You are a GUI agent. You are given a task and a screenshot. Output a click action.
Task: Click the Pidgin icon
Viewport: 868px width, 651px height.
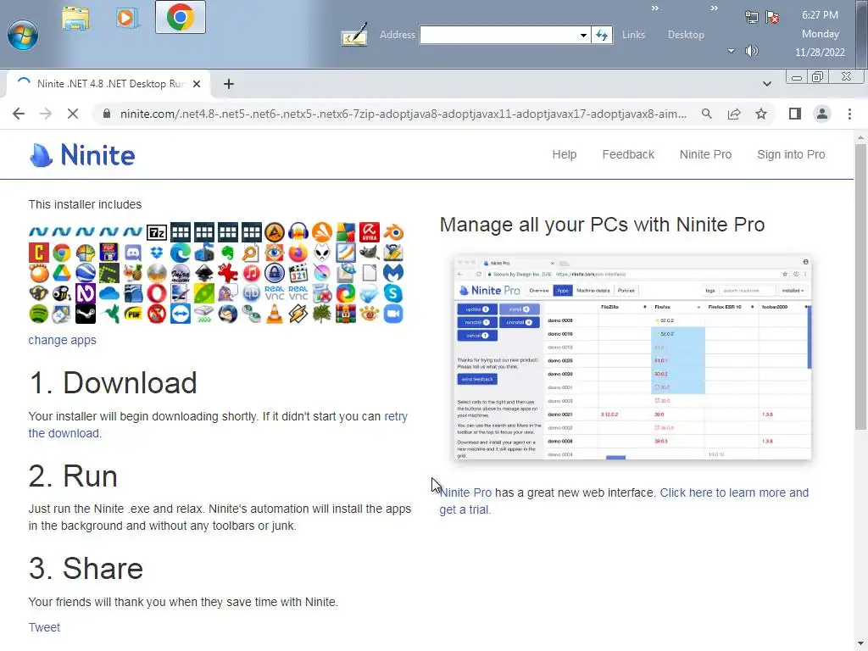tap(227, 293)
